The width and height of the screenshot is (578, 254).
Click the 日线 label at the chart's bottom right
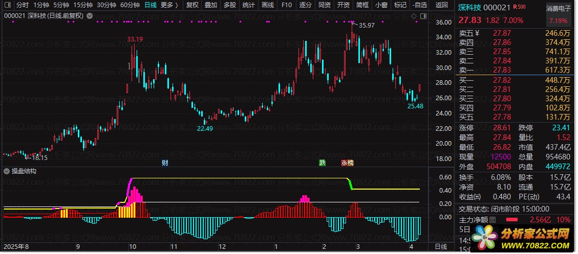coord(441,247)
